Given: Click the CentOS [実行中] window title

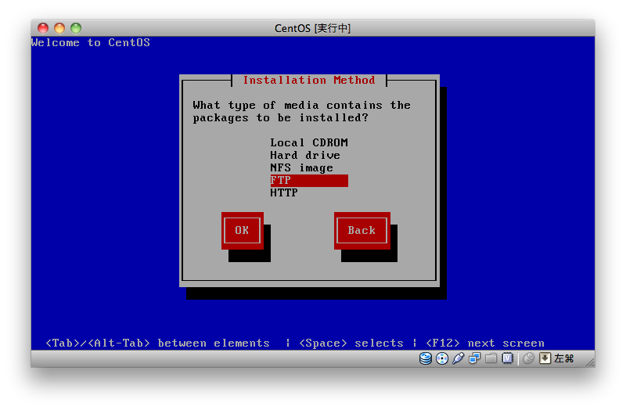Looking at the screenshot, I should 312,28.
